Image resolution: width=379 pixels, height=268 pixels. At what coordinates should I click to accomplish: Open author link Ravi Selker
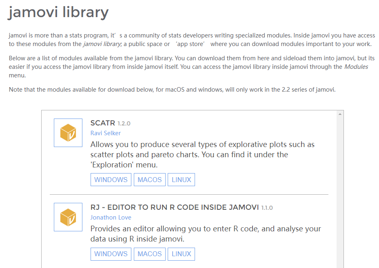click(x=105, y=133)
